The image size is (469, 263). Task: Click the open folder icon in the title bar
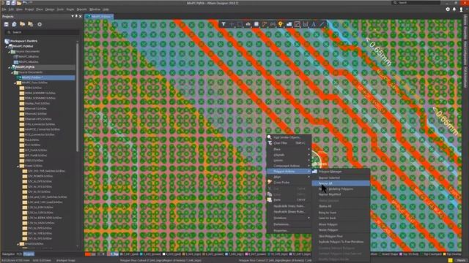click(19, 3)
